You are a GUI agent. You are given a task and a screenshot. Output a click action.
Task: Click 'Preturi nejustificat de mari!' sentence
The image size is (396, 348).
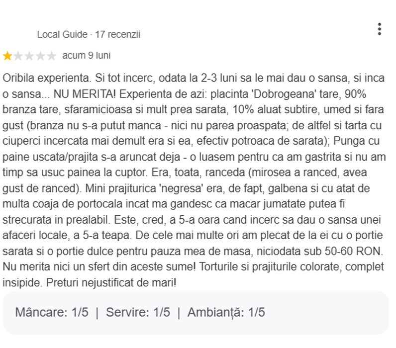coord(111,283)
